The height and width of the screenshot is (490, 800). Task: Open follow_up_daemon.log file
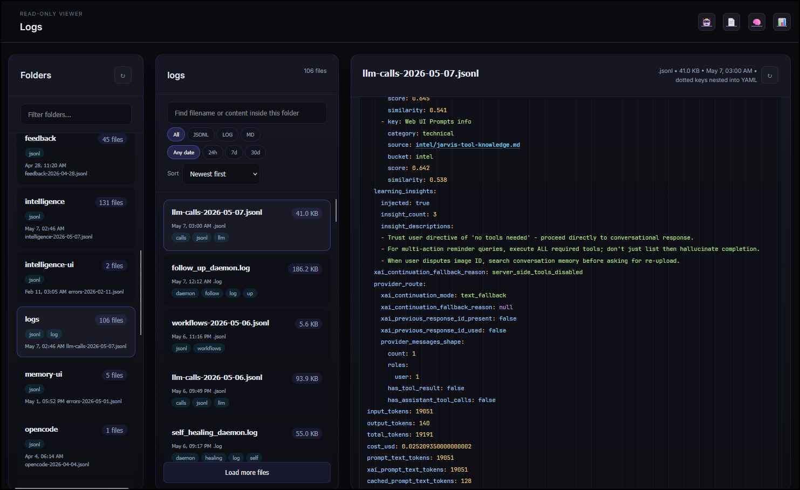tap(247, 281)
